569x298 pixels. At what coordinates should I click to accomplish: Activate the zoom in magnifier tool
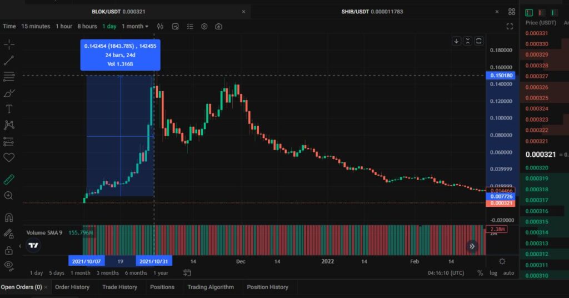click(x=9, y=196)
